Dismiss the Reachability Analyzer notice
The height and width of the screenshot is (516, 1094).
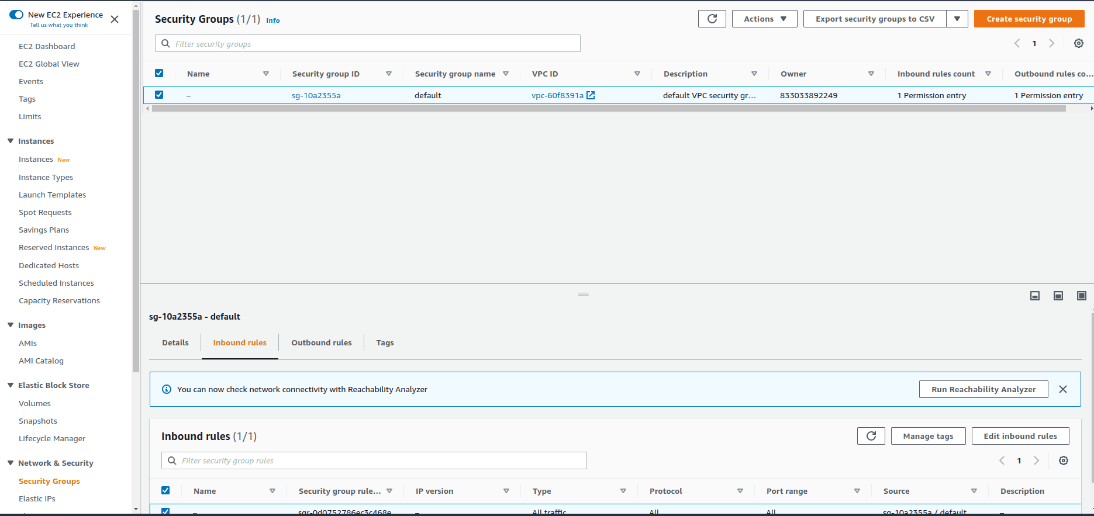[x=1063, y=389]
